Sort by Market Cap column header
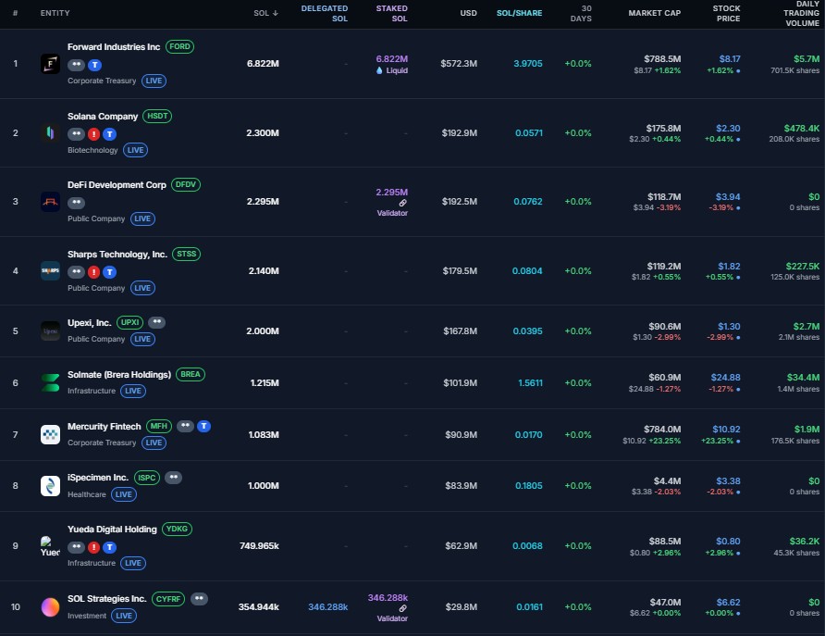 tap(655, 13)
